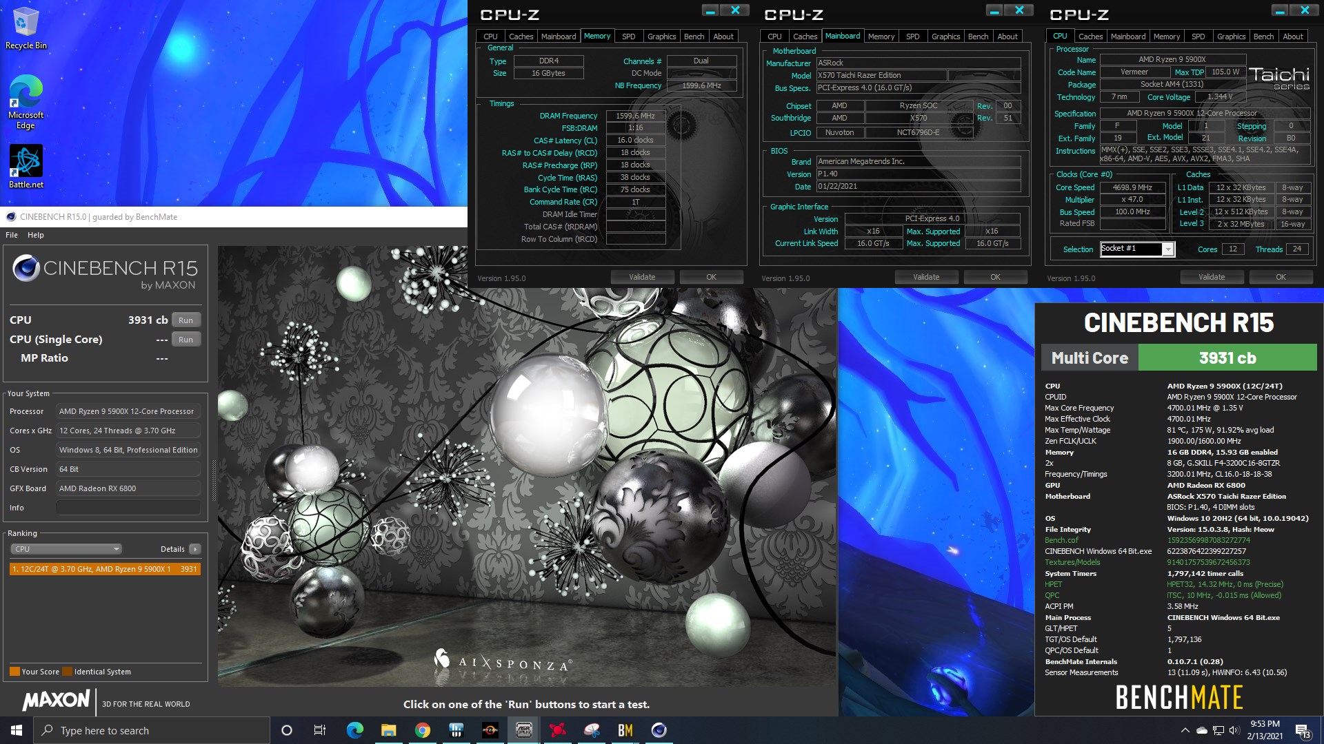This screenshot has height=744, width=1324.
Task: Open Microsoft Edge desktop shortcut
Action: [26, 102]
